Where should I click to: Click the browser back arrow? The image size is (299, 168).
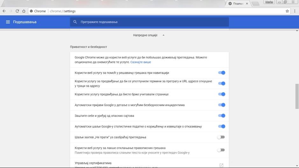4,11
